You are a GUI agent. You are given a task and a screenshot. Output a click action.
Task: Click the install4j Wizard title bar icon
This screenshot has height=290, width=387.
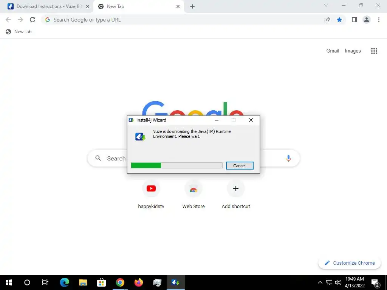pyautogui.click(x=131, y=120)
